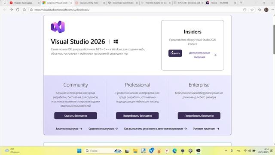
Task: Close the RUTUBE tab
Action: pos(235,3)
